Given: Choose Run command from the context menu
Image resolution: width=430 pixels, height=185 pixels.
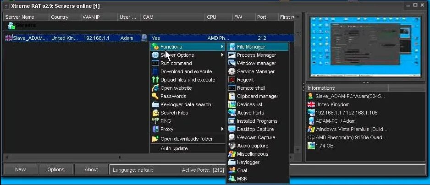Looking at the screenshot, I should click(187, 63).
